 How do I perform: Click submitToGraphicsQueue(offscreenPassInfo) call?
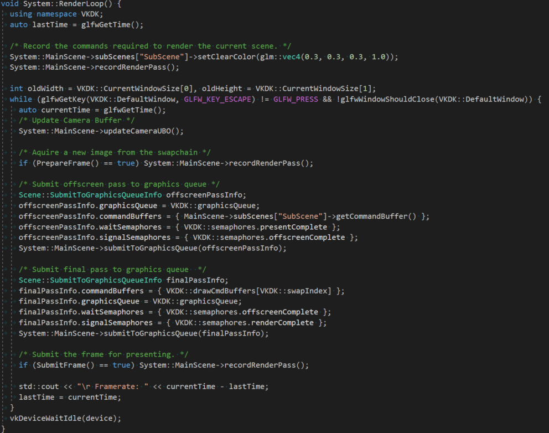(195, 249)
